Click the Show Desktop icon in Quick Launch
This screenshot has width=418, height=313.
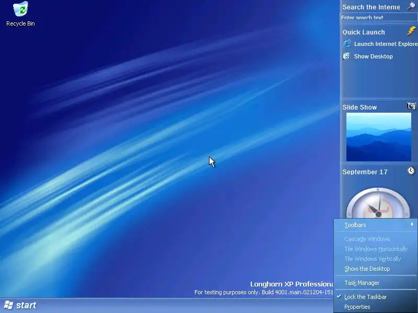[x=346, y=56]
